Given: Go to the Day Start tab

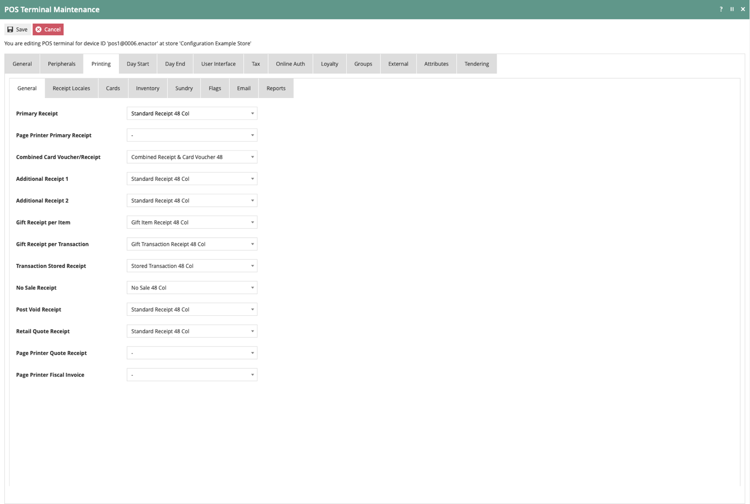Looking at the screenshot, I should click(138, 64).
